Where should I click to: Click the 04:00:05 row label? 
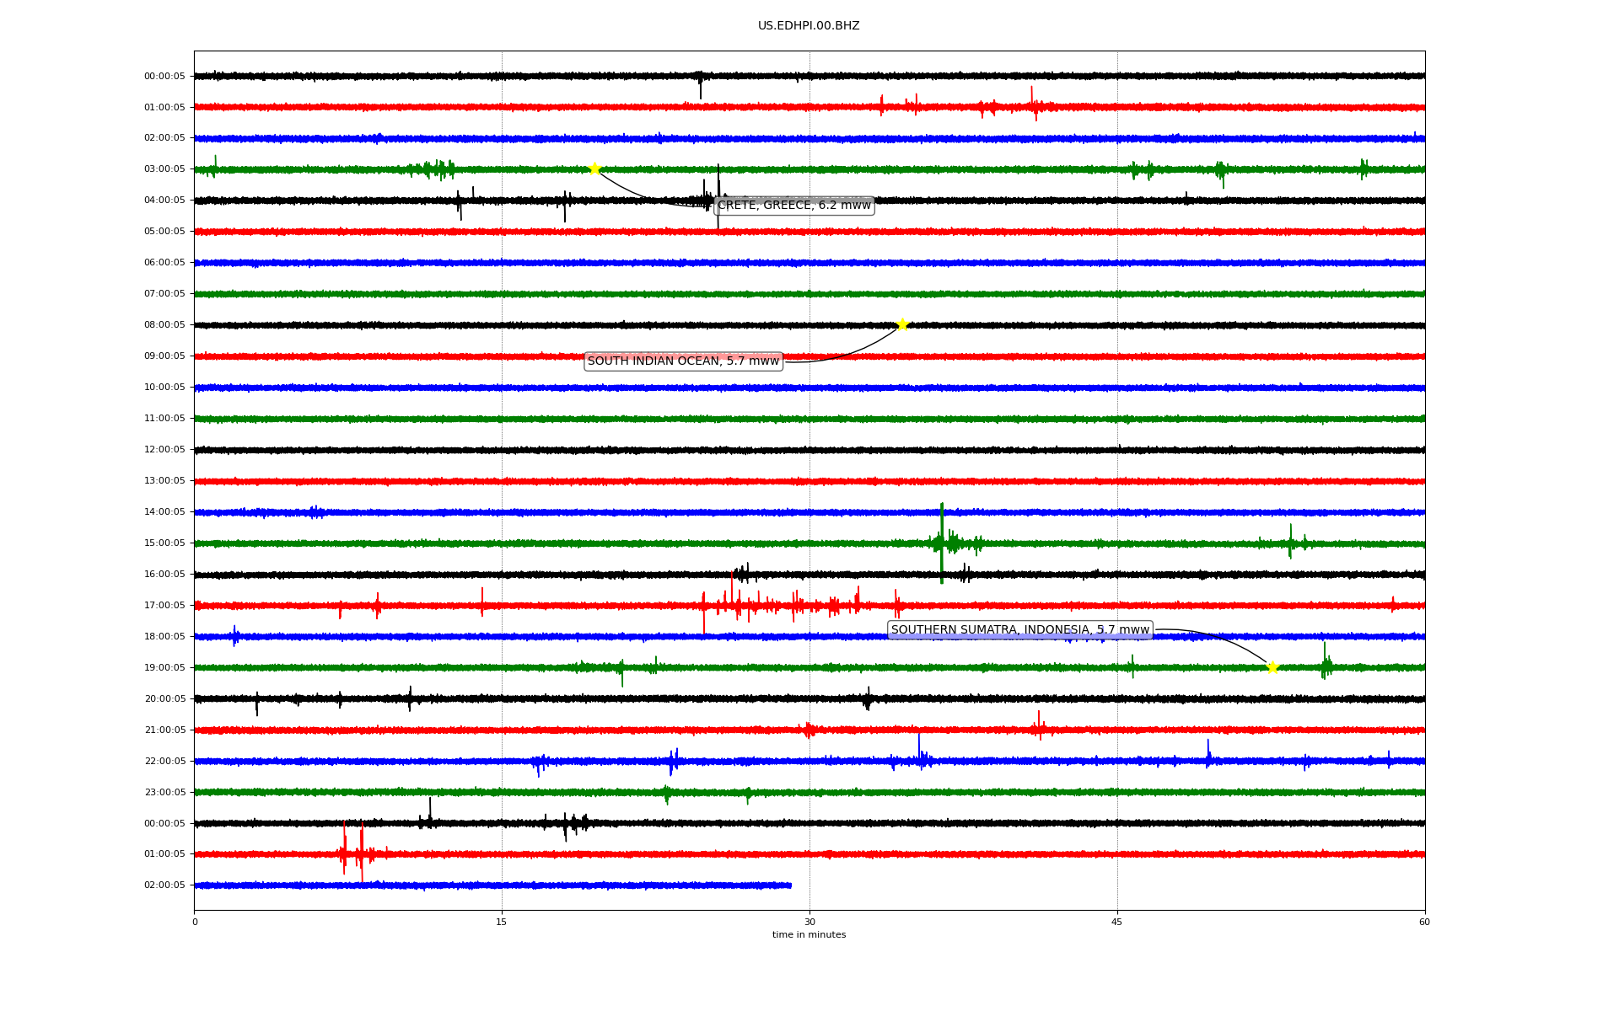click(x=164, y=201)
